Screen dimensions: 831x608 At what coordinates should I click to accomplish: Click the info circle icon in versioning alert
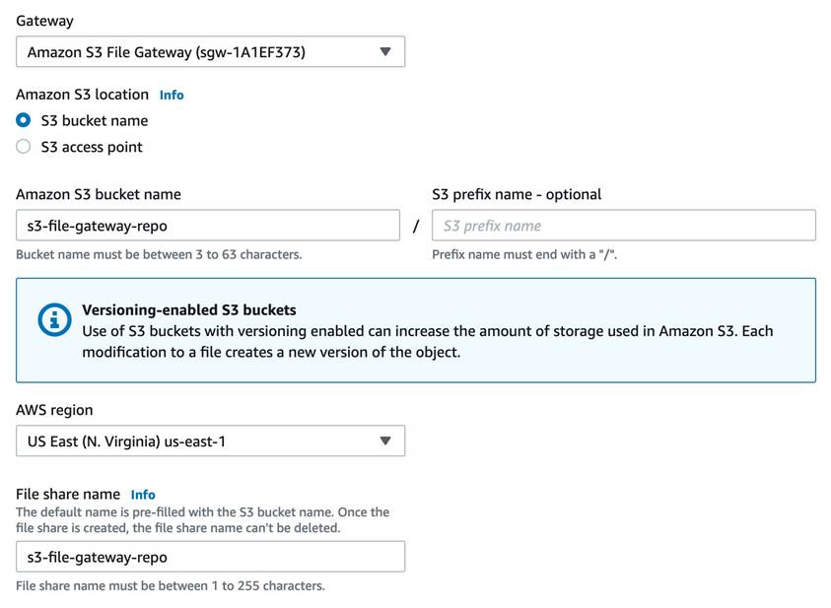[54, 320]
